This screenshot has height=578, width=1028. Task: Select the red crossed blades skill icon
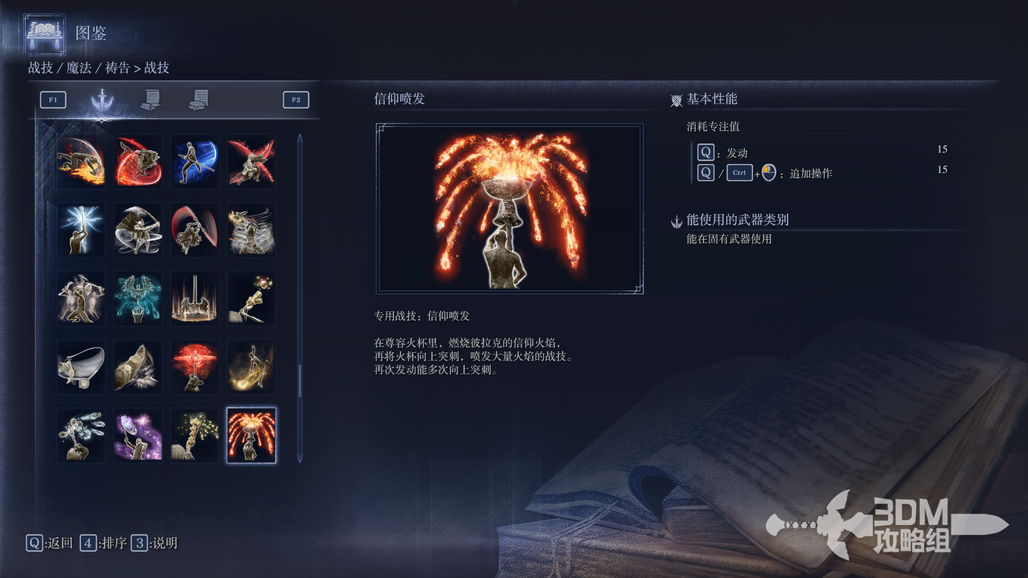click(x=252, y=162)
